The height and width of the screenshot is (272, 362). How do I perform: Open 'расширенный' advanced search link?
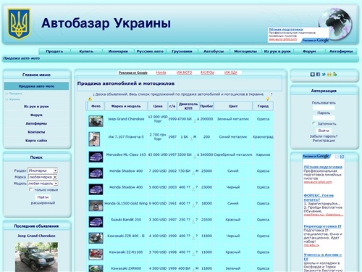(x=43, y=203)
